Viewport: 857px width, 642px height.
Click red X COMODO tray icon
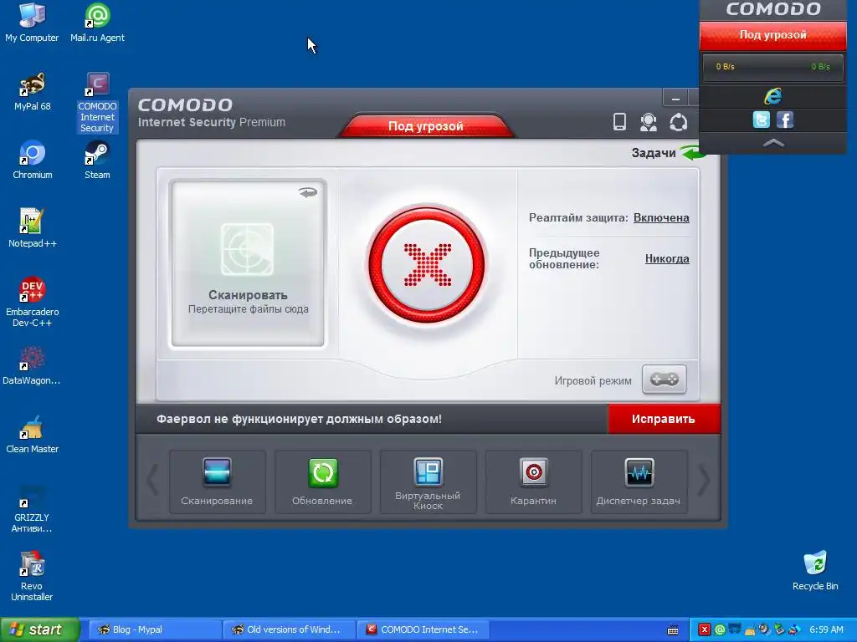(705, 630)
